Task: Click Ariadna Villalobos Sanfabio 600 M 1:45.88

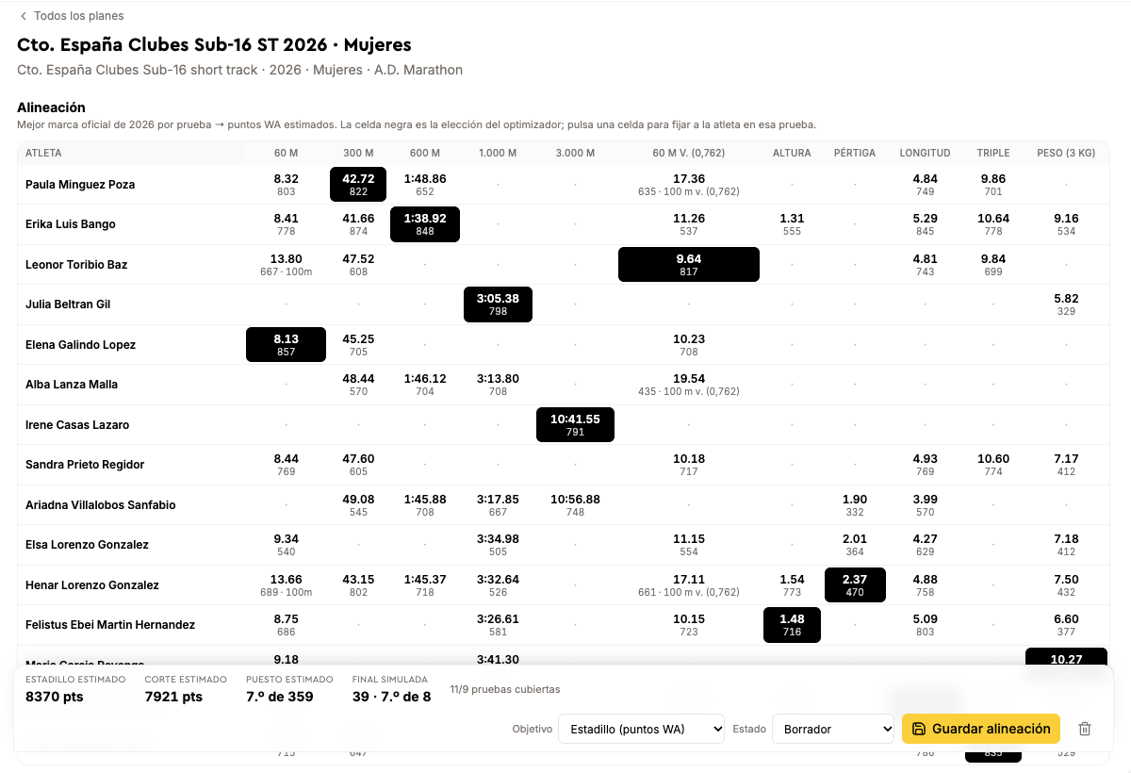Action: 425,505
